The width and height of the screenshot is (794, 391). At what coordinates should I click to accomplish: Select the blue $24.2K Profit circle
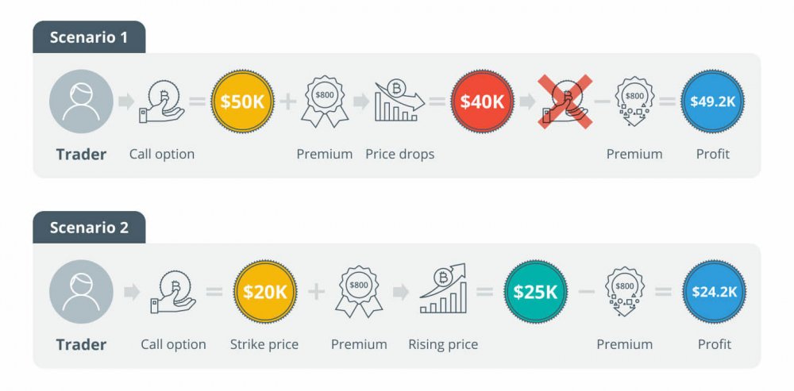tap(712, 292)
